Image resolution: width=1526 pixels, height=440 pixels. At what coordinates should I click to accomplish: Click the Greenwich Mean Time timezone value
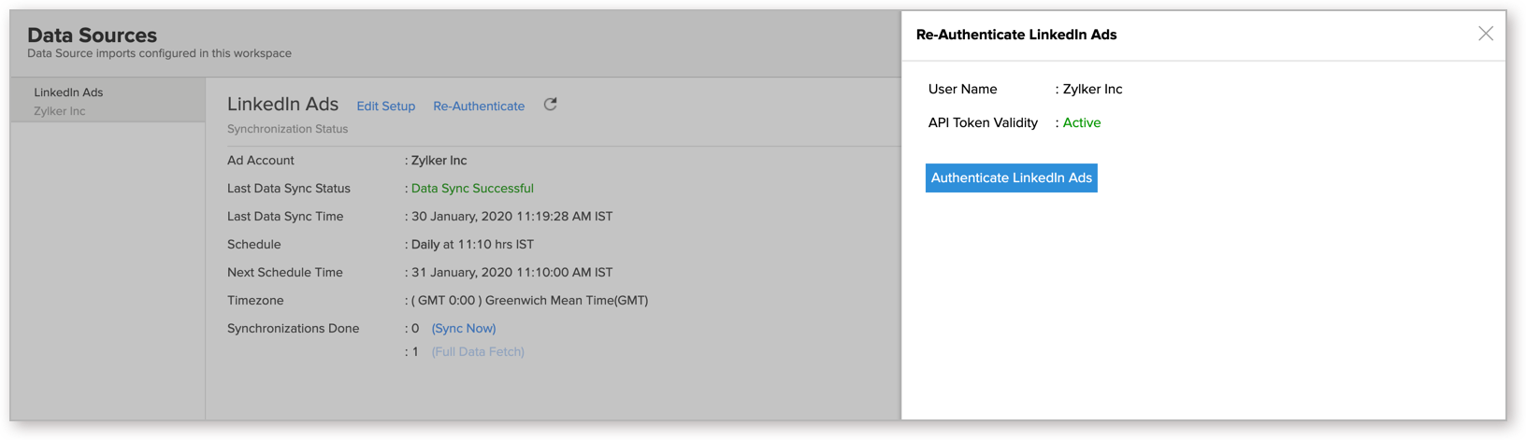529,301
